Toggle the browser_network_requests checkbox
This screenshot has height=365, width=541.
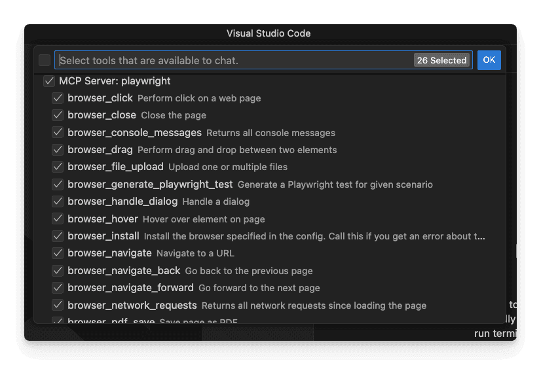click(58, 305)
